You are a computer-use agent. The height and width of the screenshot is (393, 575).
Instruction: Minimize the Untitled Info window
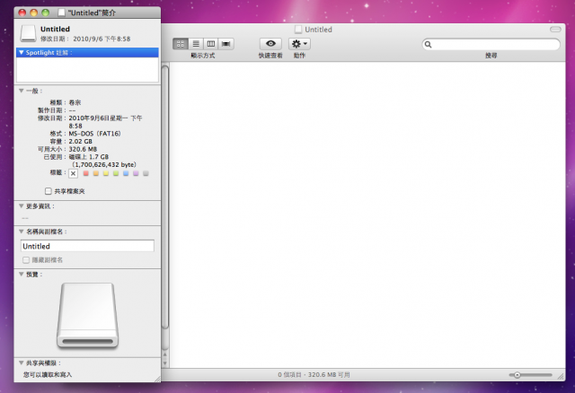tap(34, 13)
